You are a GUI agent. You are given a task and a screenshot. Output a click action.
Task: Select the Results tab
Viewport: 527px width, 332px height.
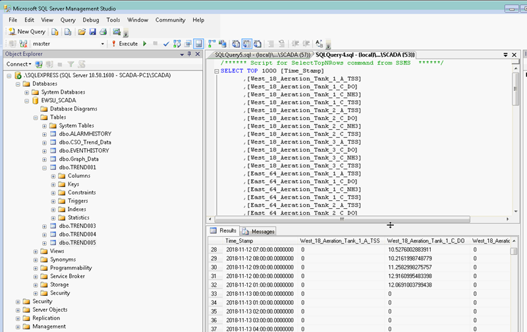pyautogui.click(x=223, y=231)
